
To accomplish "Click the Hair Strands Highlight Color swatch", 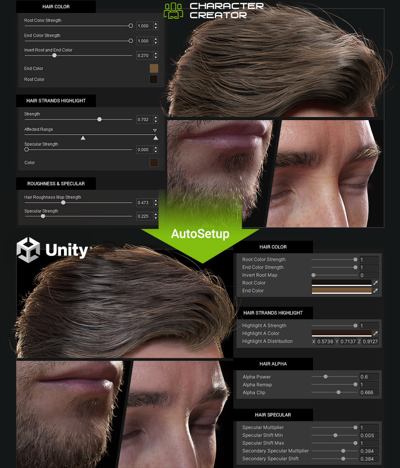I will click(154, 163).
